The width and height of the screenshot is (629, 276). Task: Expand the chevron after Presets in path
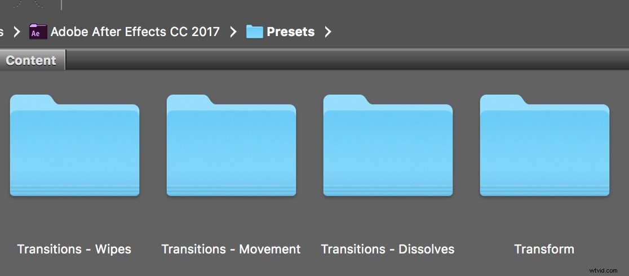click(328, 32)
